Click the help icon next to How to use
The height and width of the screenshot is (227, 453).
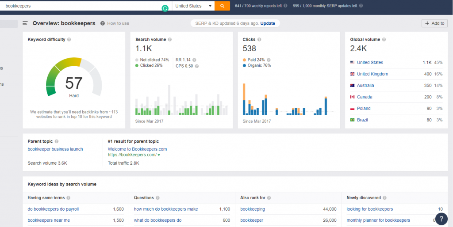click(x=103, y=23)
